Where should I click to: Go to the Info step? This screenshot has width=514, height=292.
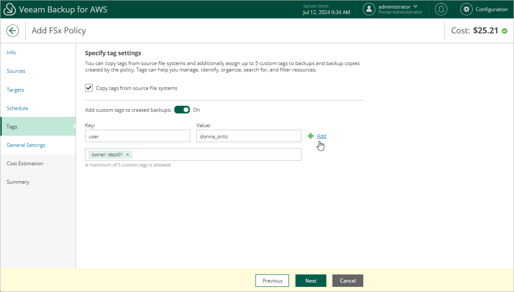click(11, 53)
